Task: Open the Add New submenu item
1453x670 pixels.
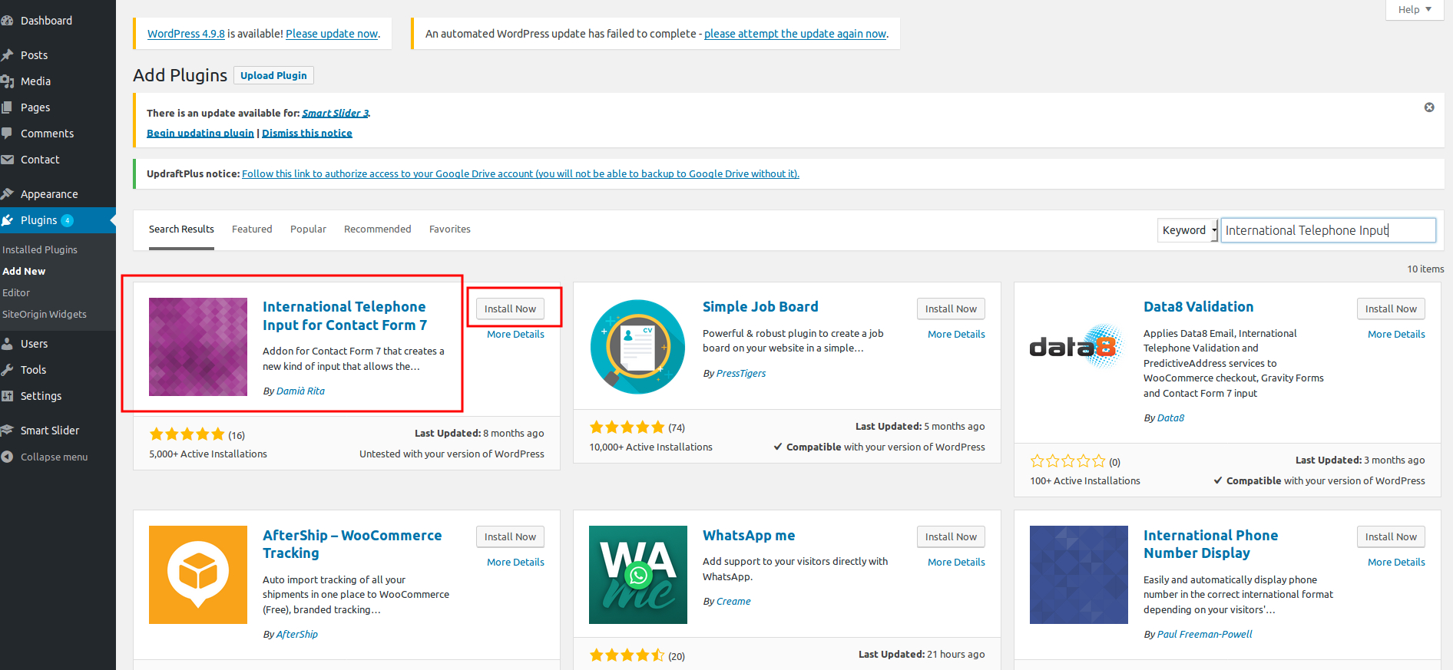Action: coord(24,272)
